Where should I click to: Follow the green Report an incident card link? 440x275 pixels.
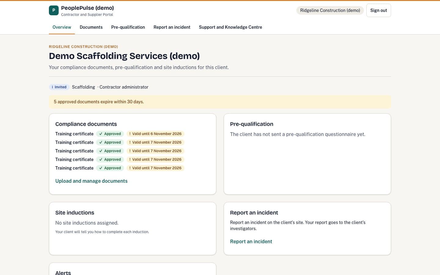point(251,241)
